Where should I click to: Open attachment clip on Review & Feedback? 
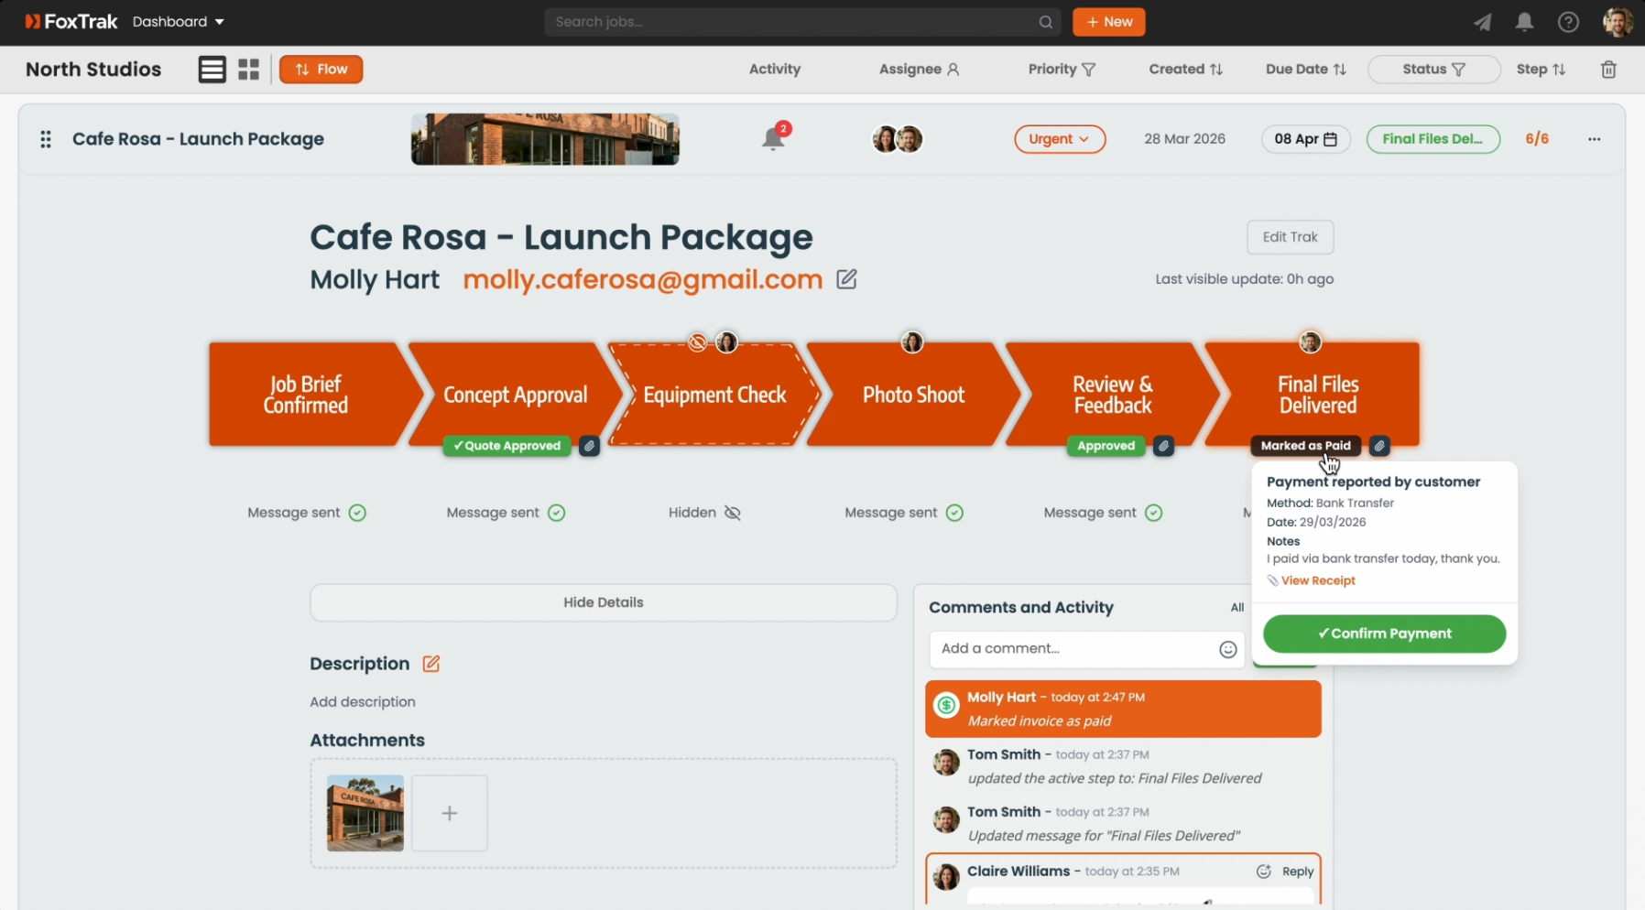pyautogui.click(x=1163, y=446)
